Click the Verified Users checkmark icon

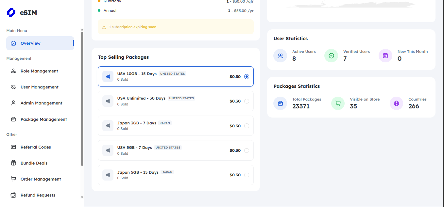click(x=331, y=56)
